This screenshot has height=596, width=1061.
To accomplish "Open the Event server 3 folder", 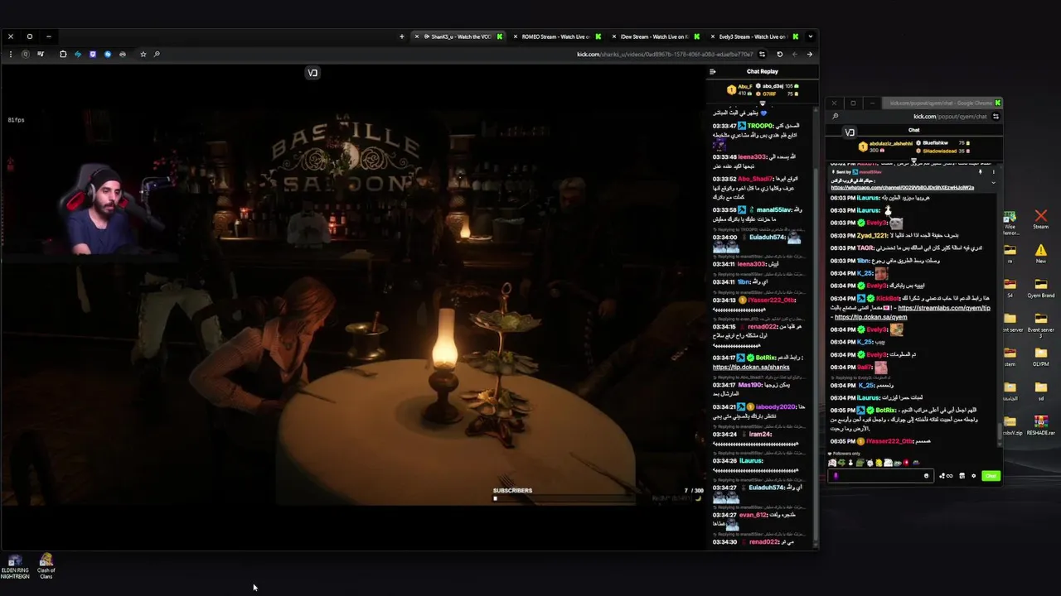I will pos(1040,323).
